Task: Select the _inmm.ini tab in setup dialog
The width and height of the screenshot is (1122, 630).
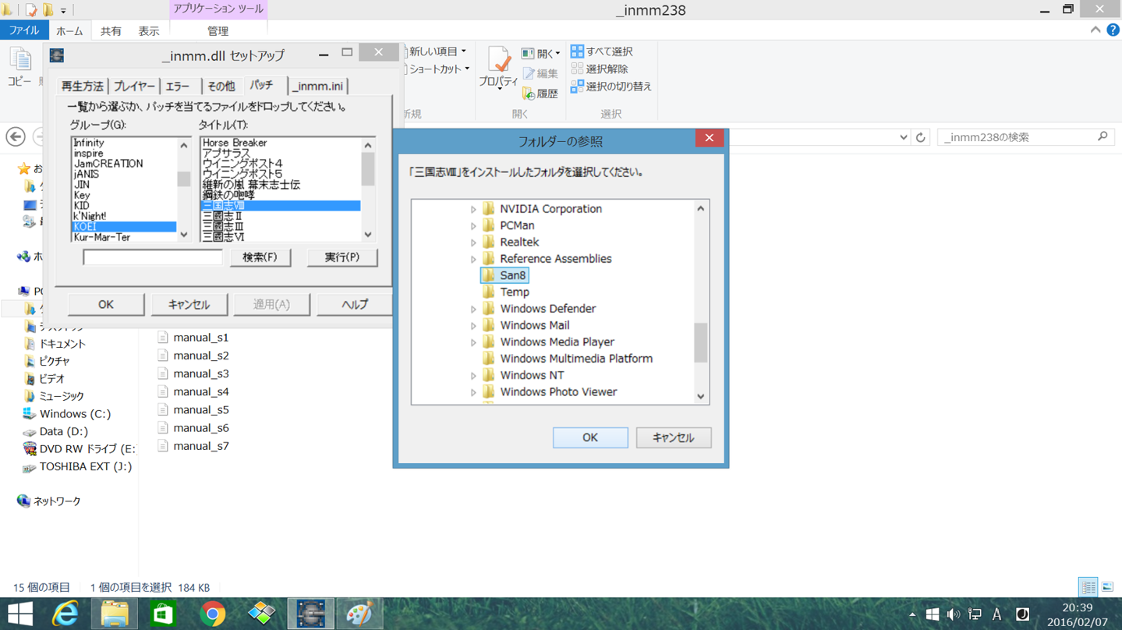Action: point(318,87)
